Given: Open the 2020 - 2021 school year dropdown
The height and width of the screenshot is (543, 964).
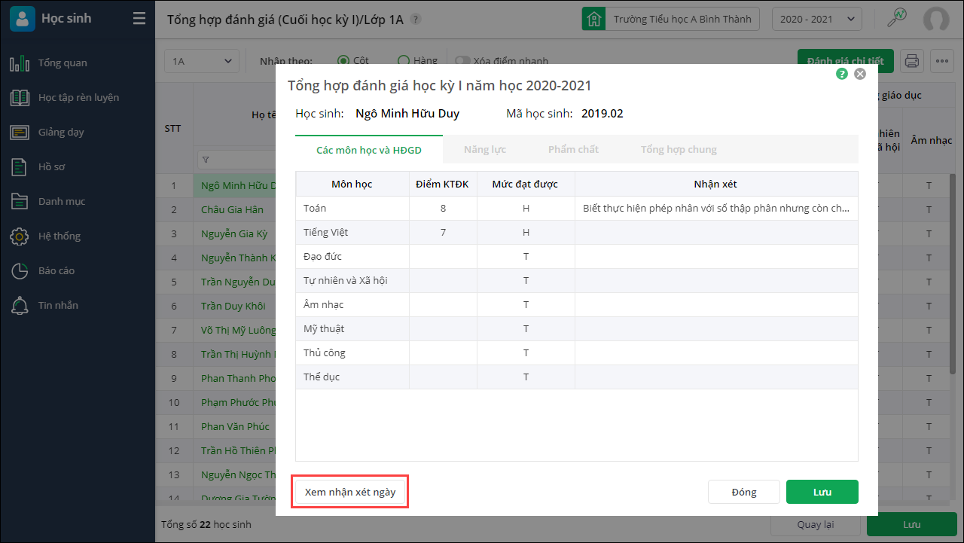Looking at the screenshot, I should click(x=817, y=19).
